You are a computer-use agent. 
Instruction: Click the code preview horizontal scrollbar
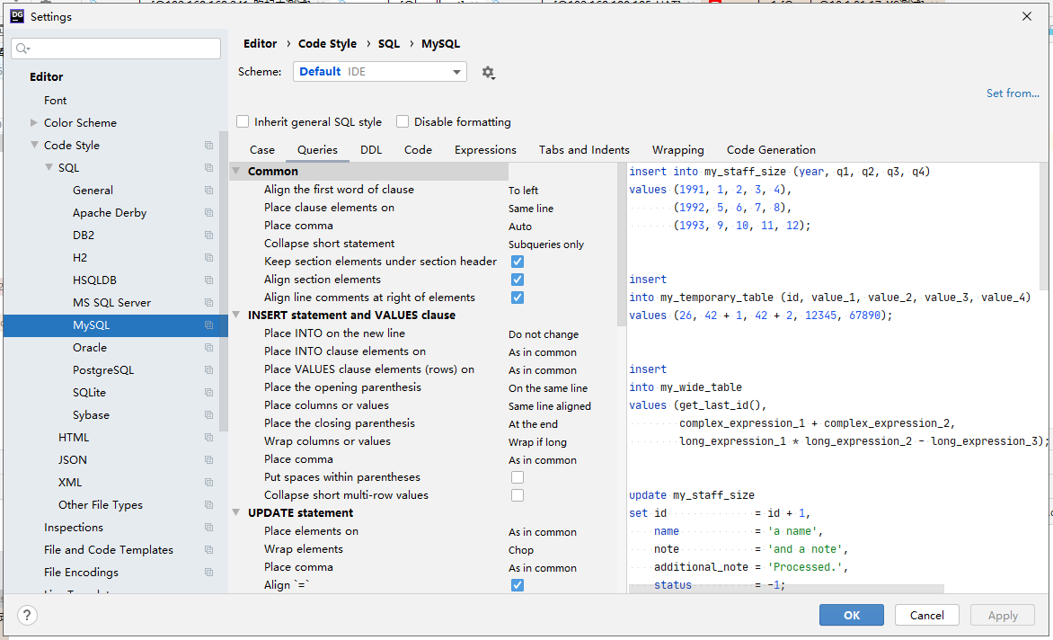(786, 589)
